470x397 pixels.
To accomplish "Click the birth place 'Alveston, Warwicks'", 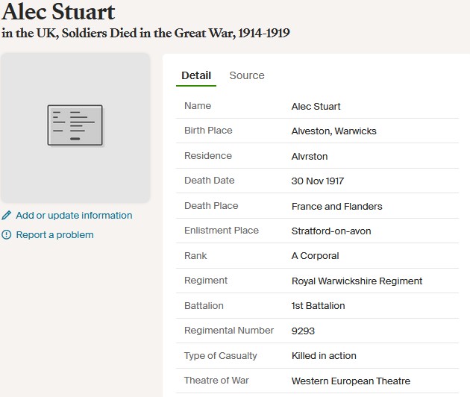I will pyautogui.click(x=333, y=131).
